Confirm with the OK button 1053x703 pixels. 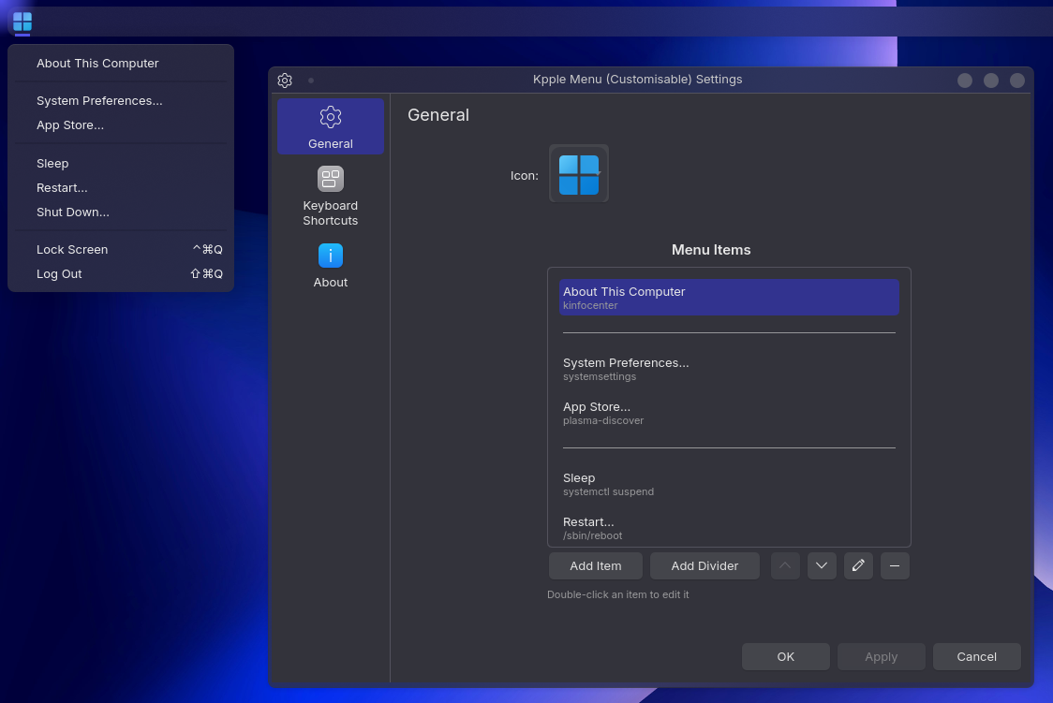click(786, 657)
